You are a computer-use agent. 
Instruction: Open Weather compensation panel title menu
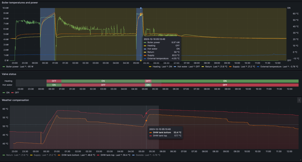click(15, 100)
